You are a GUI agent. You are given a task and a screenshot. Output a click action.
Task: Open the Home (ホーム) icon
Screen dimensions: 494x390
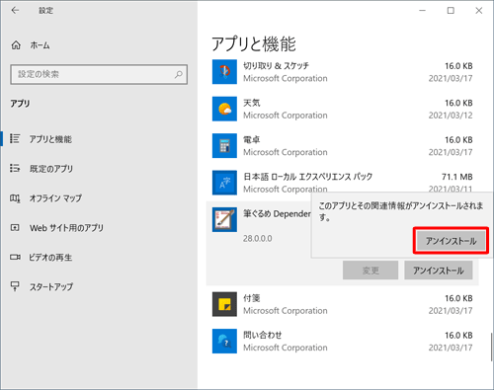tap(16, 45)
